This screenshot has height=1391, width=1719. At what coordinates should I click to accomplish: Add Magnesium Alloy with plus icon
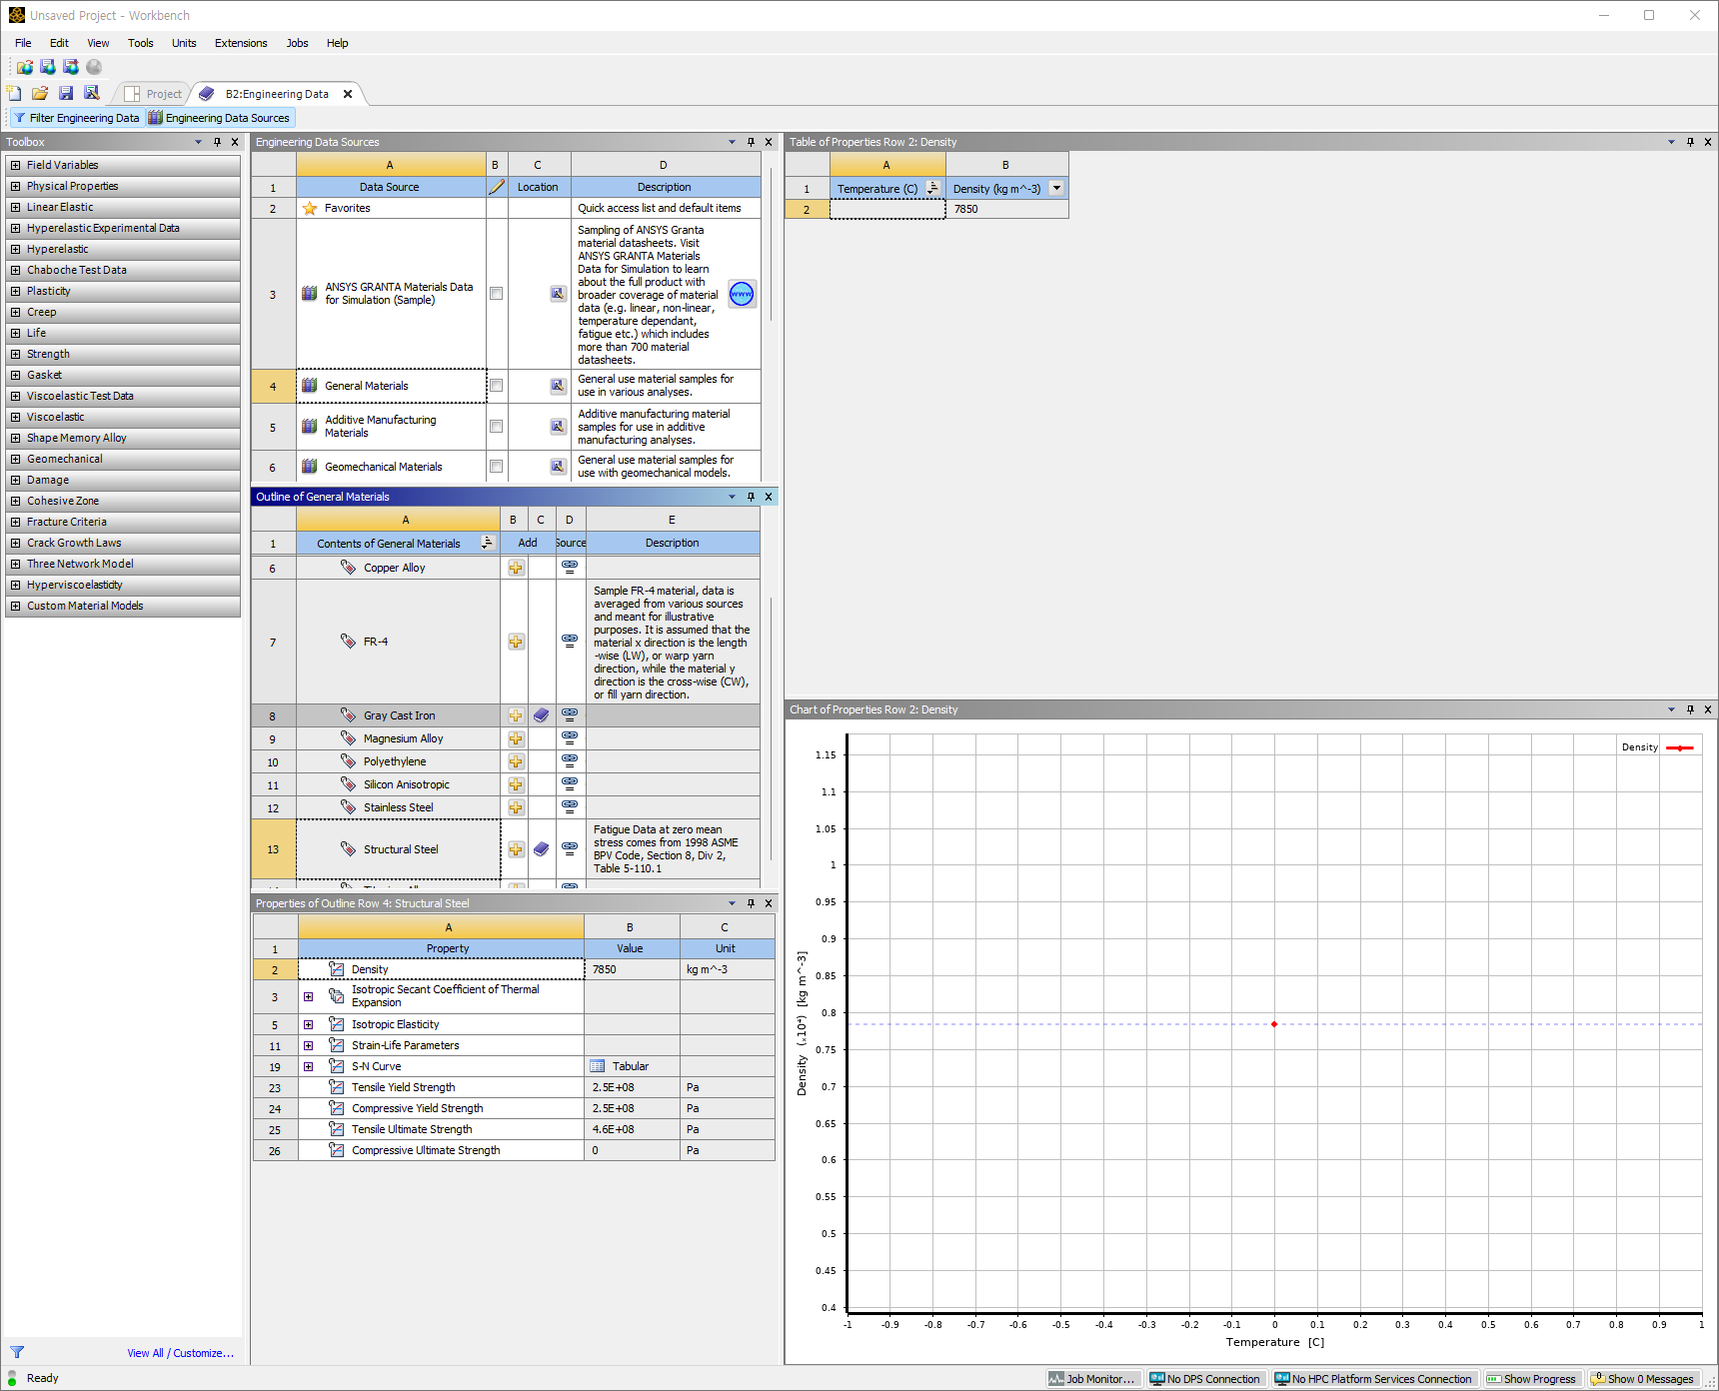[x=516, y=738]
